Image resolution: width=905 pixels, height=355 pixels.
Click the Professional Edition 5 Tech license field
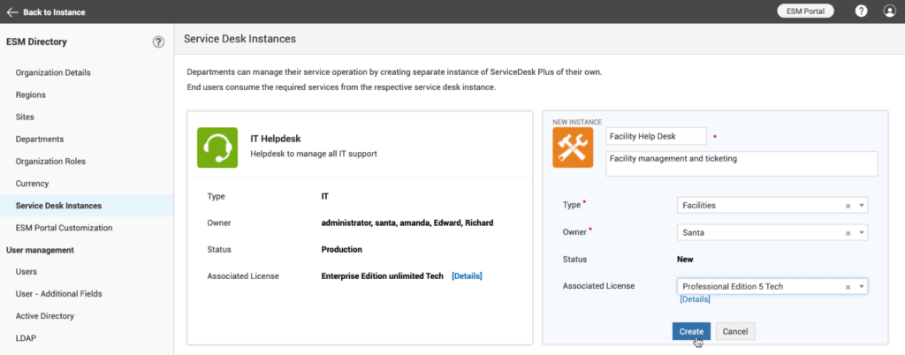(x=772, y=287)
